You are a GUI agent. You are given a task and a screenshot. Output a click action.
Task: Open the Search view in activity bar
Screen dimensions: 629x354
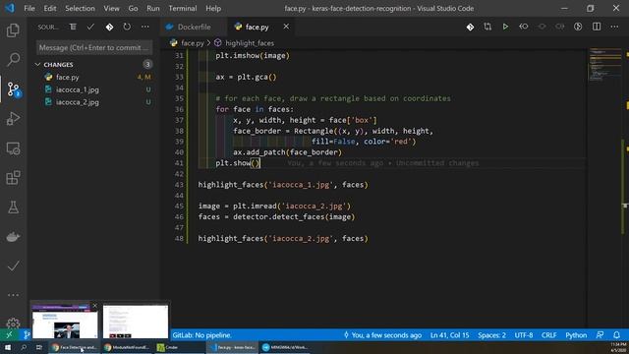(x=13, y=59)
